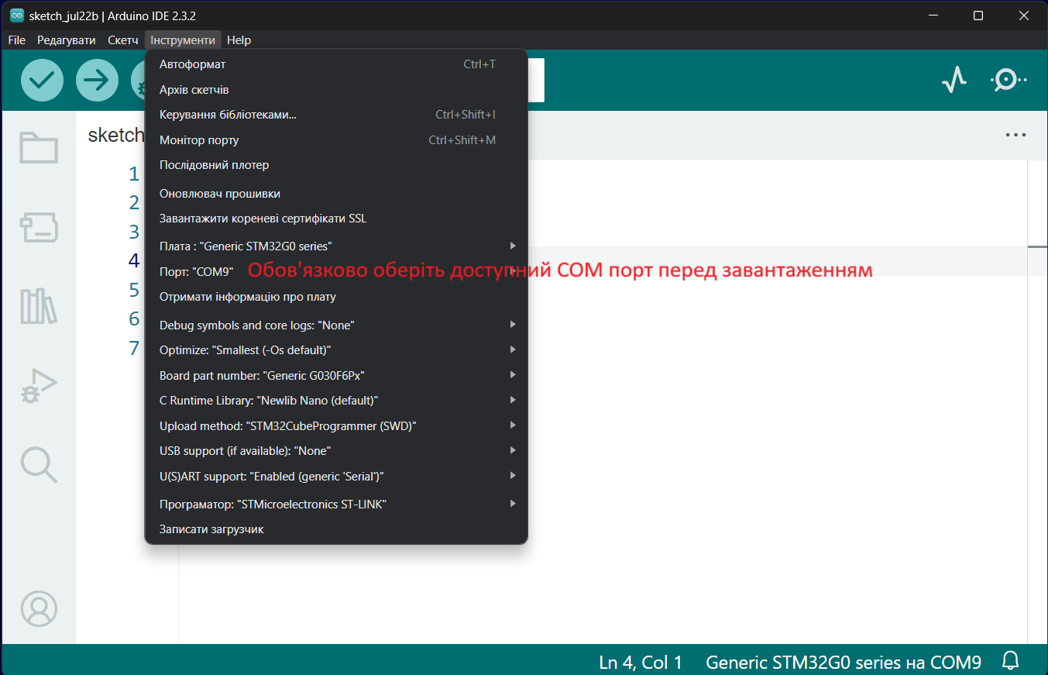
Task: Open the Search sidebar icon
Action: 39,464
